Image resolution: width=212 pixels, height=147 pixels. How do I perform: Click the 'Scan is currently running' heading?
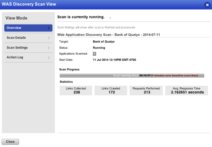[81, 17]
